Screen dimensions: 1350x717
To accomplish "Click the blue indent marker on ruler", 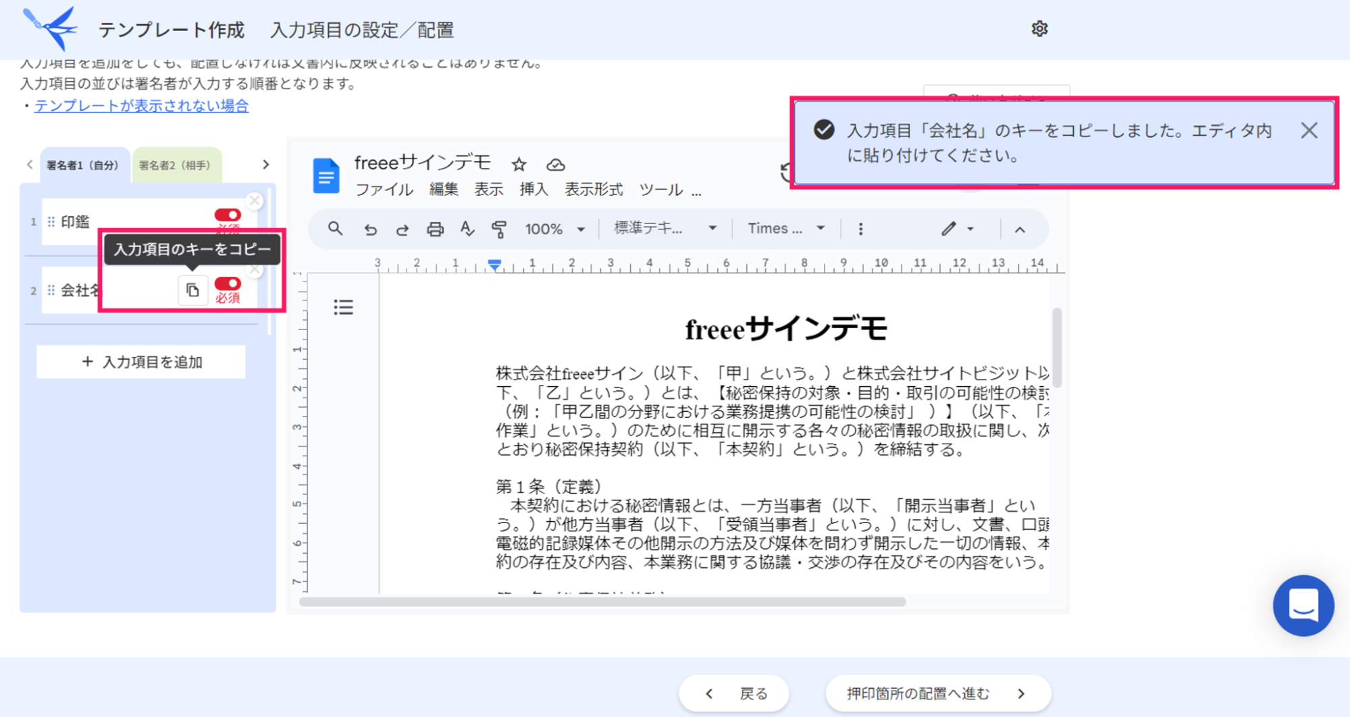I will (x=494, y=265).
